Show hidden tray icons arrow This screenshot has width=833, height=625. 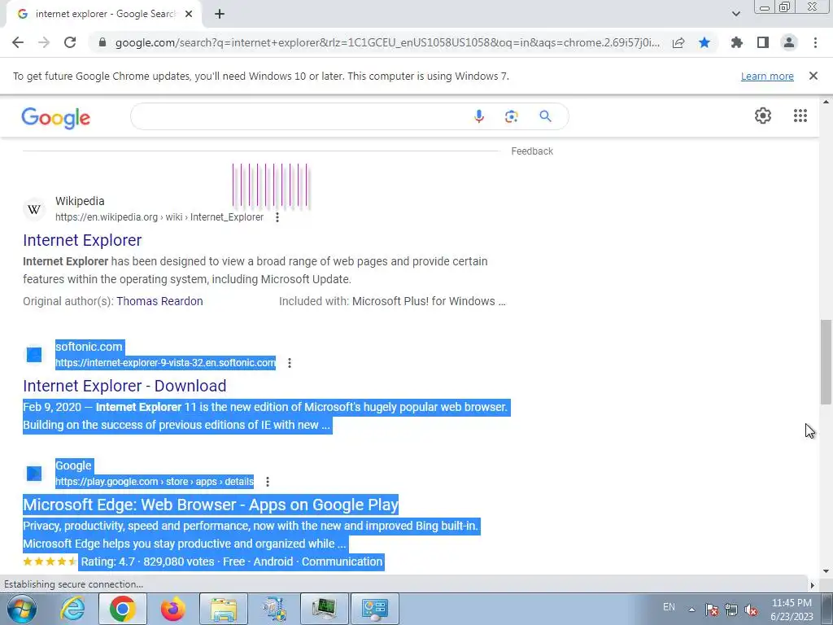tap(691, 610)
